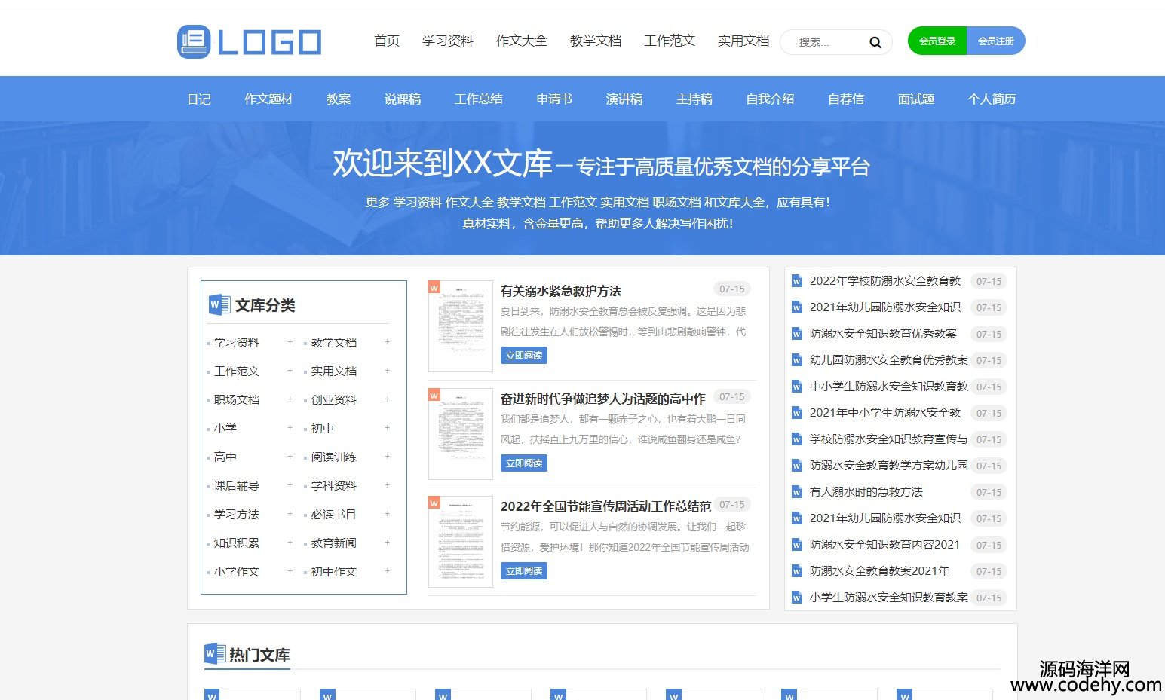Click 立即阅读 under 有关溺水紧急救护方法
The width and height of the screenshot is (1165, 700).
(x=523, y=356)
